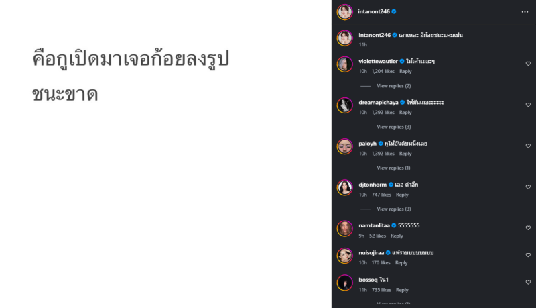Click the heart next to djtonhorm's comment
The width and height of the screenshot is (536, 308).
coord(528,187)
